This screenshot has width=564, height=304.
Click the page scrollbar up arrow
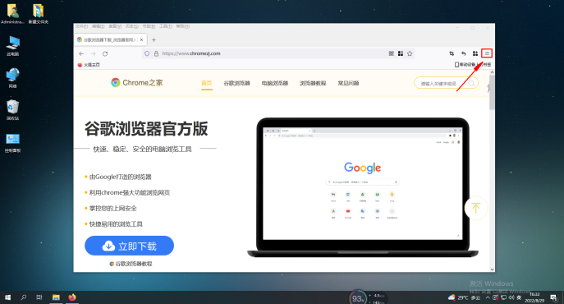click(492, 72)
